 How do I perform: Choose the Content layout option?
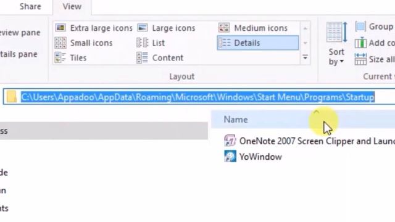pyautogui.click(x=160, y=58)
